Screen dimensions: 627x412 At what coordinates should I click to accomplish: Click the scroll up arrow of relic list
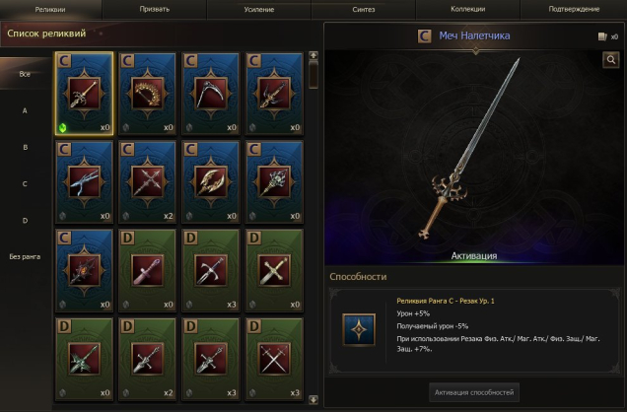pos(313,55)
